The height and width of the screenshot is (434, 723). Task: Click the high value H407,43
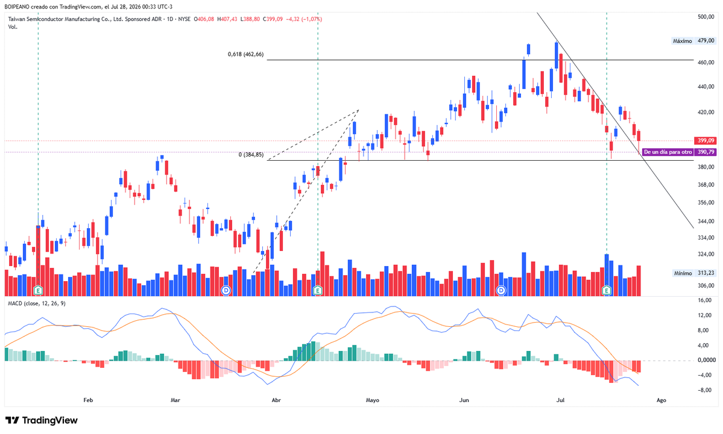click(227, 19)
